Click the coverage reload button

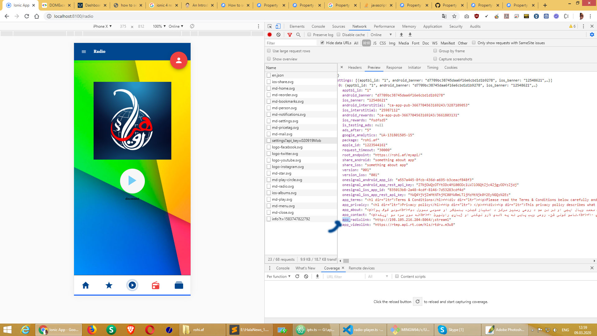point(418,302)
